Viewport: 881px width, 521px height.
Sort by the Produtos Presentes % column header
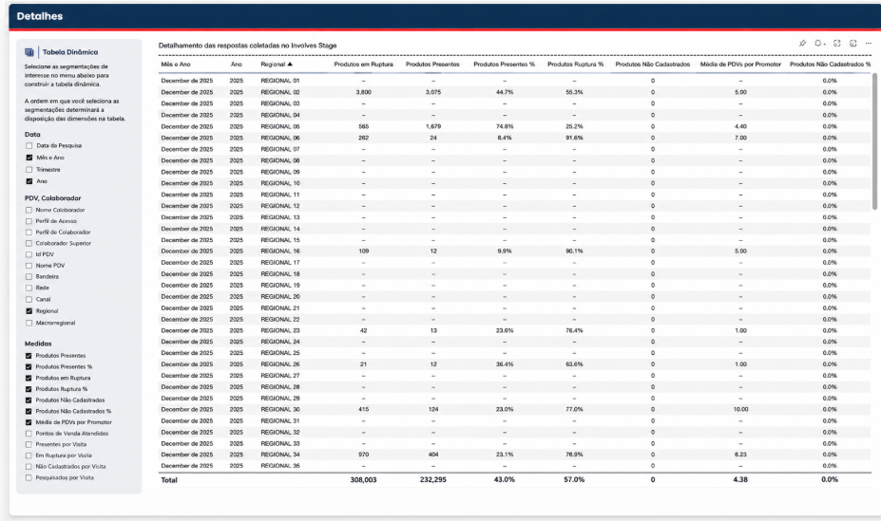pos(504,65)
